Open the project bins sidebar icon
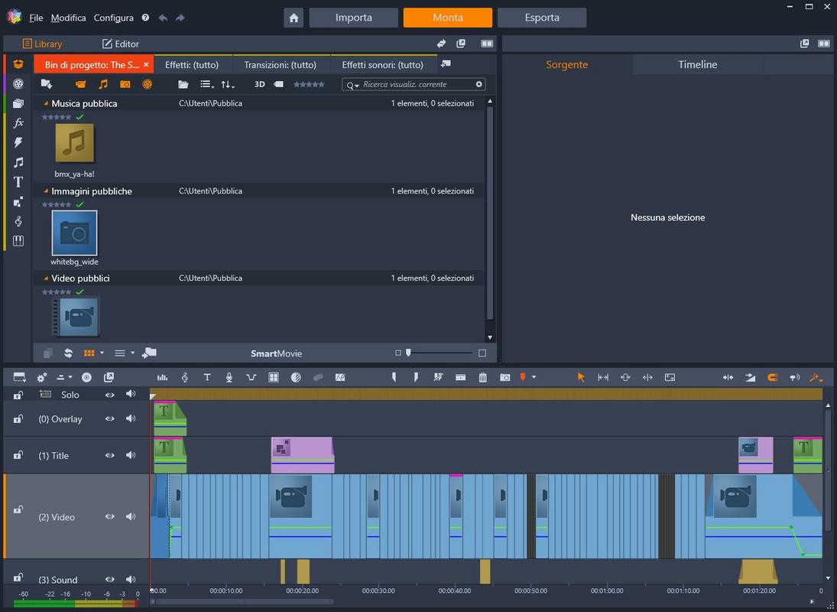Screen dimensions: 837x612 tap(18, 64)
